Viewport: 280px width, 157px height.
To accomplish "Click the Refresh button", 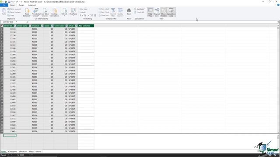I will (64, 12).
